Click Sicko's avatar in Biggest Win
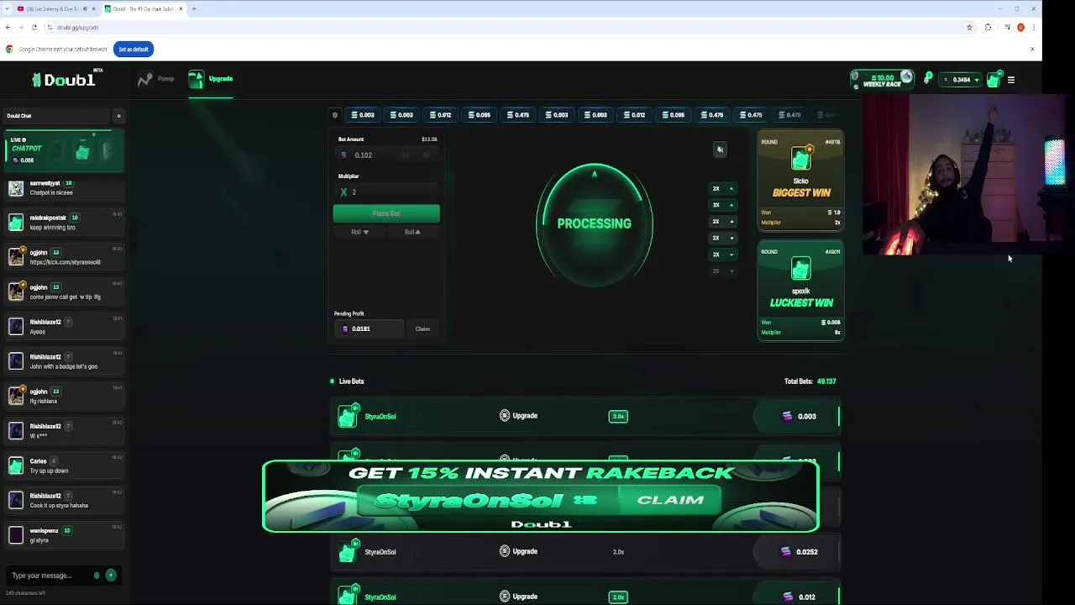The image size is (1075, 605). click(801, 158)
